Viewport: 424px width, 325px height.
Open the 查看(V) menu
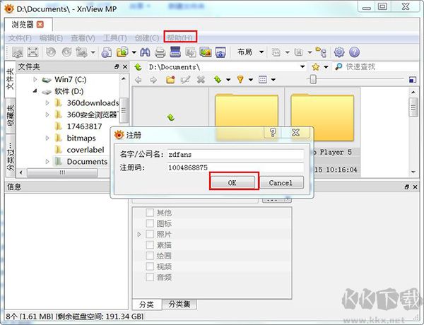[83, 38]
